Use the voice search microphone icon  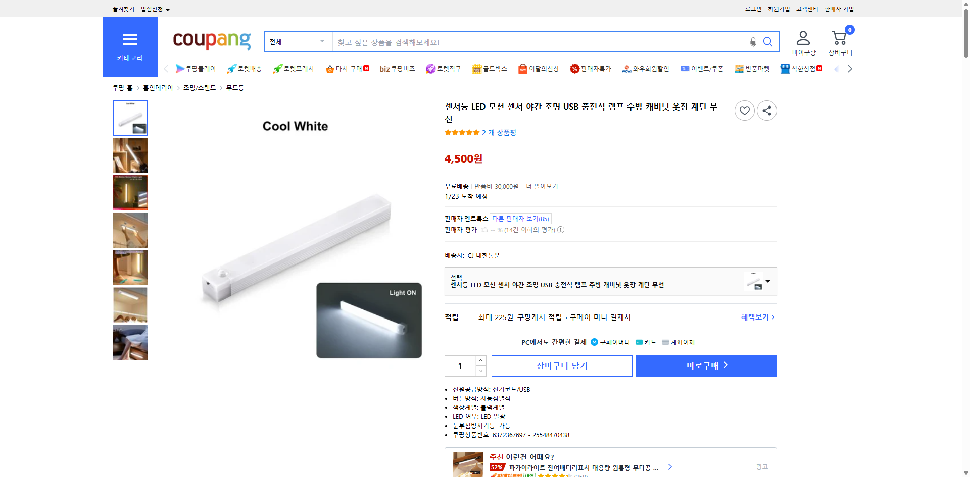pyautogui.click(x=753, y=42)
